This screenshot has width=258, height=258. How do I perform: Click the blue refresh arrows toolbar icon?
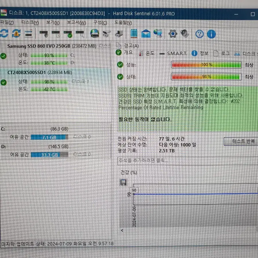coord(4,34)
